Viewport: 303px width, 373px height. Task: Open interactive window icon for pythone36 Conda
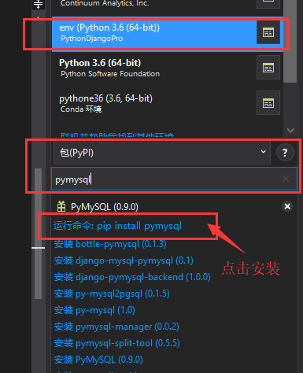(268, 103)
